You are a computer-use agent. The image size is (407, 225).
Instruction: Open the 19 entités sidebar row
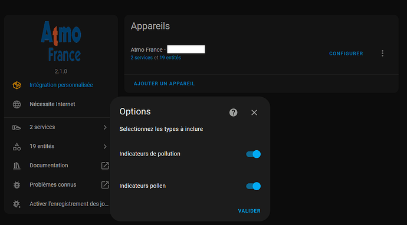(x=61, y=147)
